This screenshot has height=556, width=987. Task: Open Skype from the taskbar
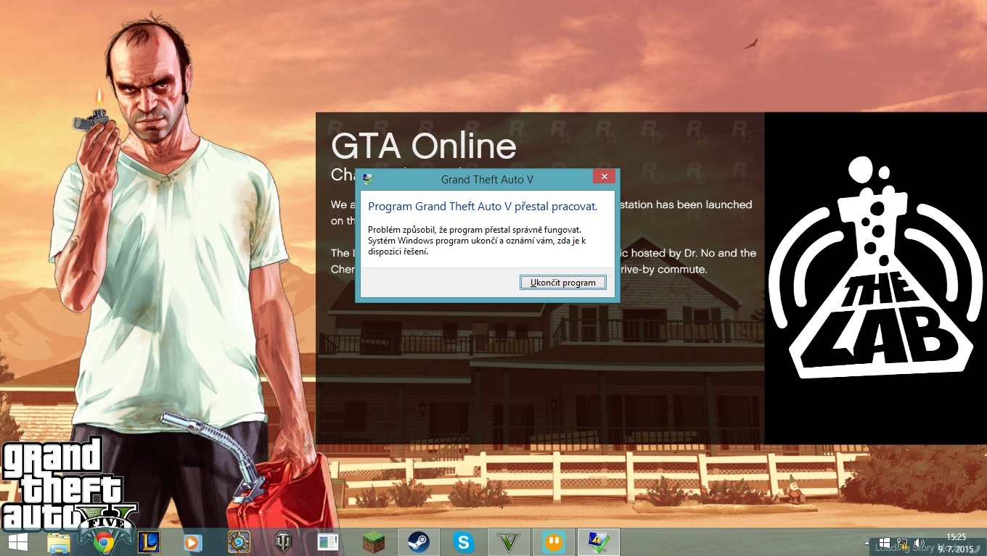[x=463, y=542]
